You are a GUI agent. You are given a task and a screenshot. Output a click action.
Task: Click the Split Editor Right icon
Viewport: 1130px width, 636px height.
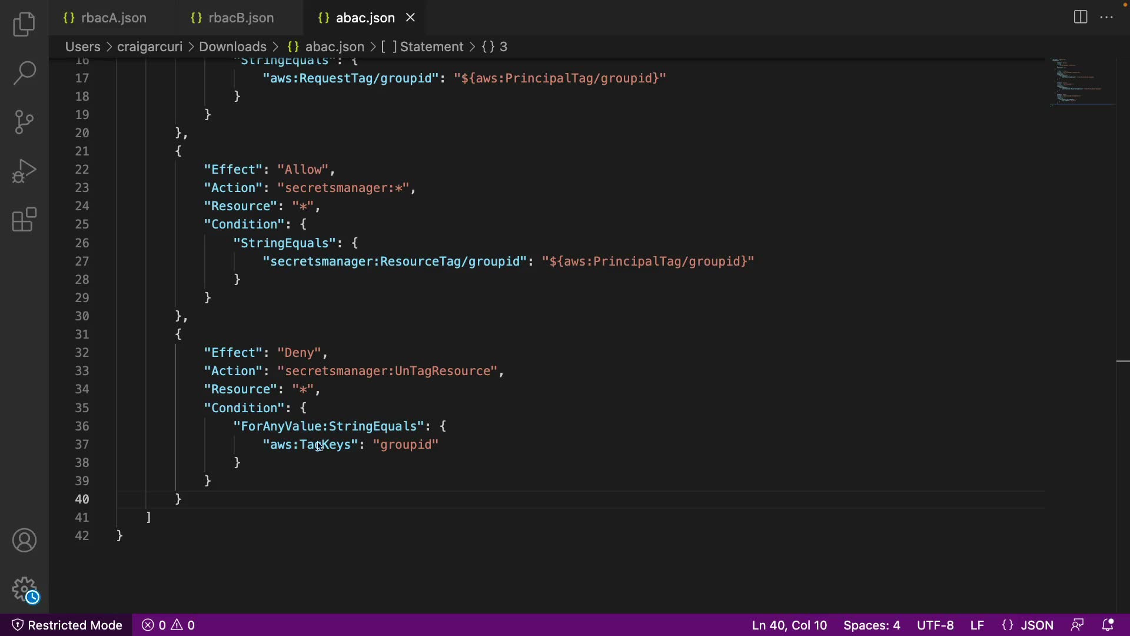1081,17
